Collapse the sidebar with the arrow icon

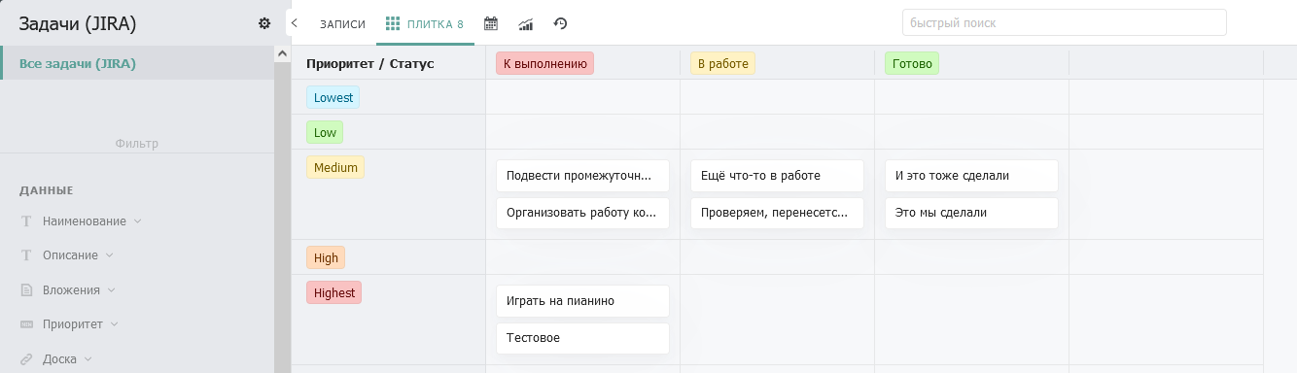coord(295,22)
